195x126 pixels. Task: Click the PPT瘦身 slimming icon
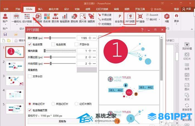[x=140, y=16]
